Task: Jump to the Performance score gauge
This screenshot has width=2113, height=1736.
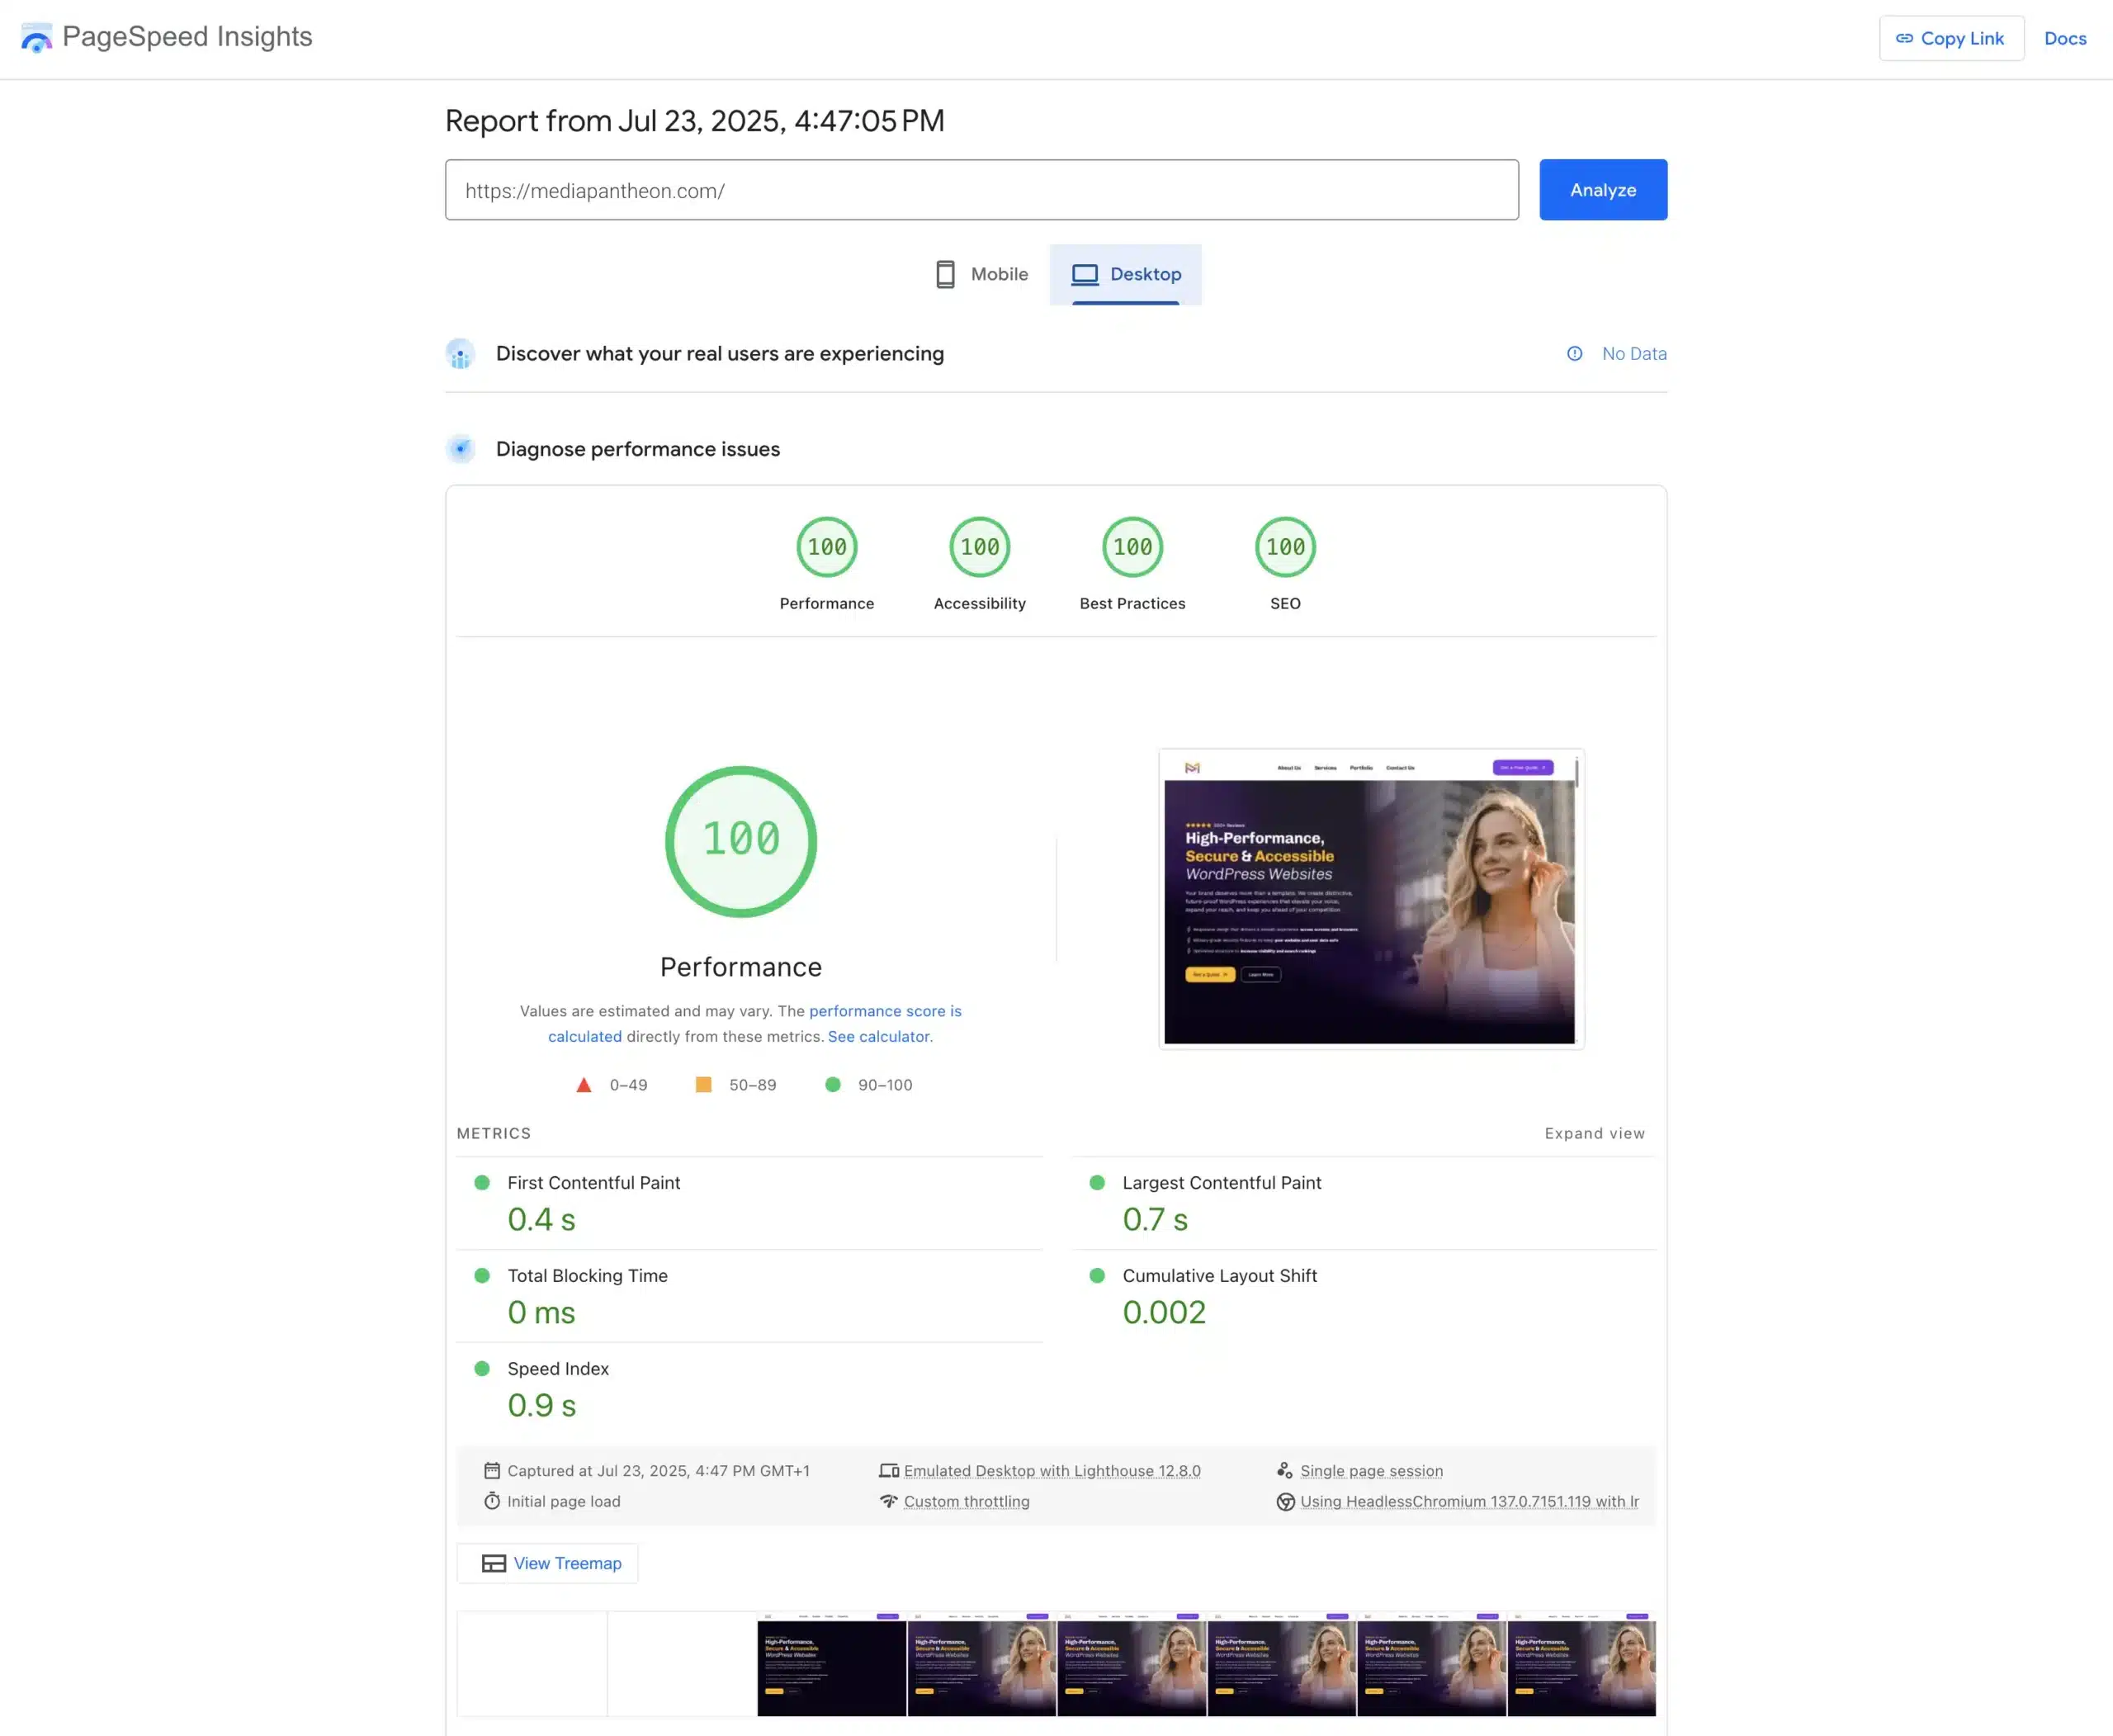Action: (827, 564)
